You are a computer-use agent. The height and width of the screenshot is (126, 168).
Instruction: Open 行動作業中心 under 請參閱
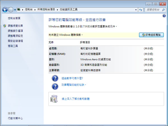(x=15, y=118)
